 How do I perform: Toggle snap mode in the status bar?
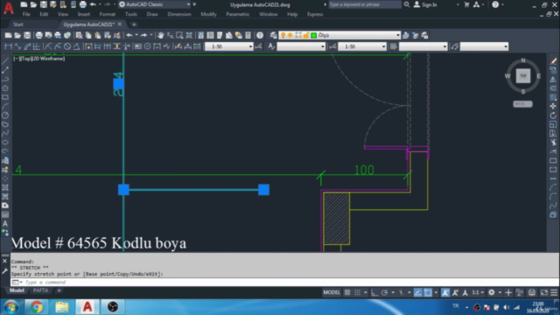pos(358,292)
